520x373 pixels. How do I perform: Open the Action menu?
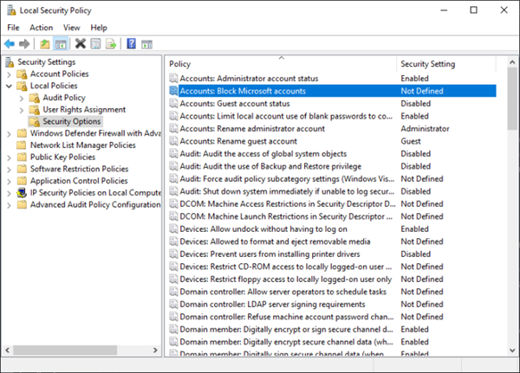pos(41,27)
